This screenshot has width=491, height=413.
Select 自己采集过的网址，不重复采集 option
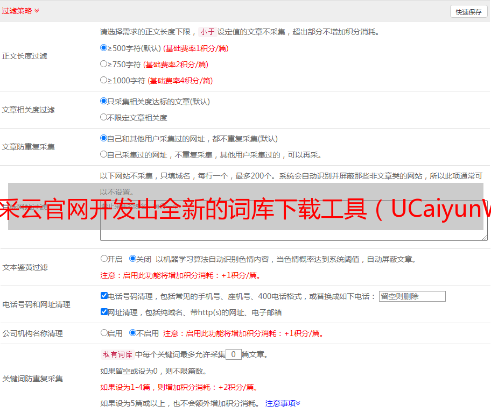(x=104, y=154)
